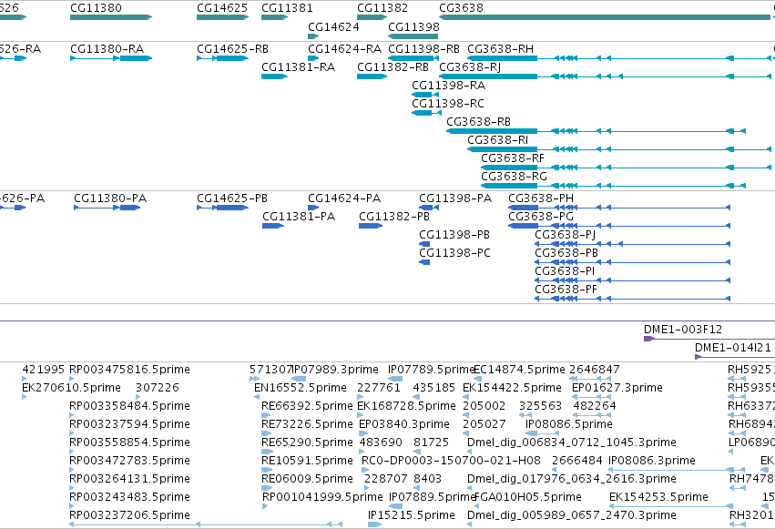Select transcript CG3638-RG
Screen dimensions: 775x529
[x=613, y=186]
